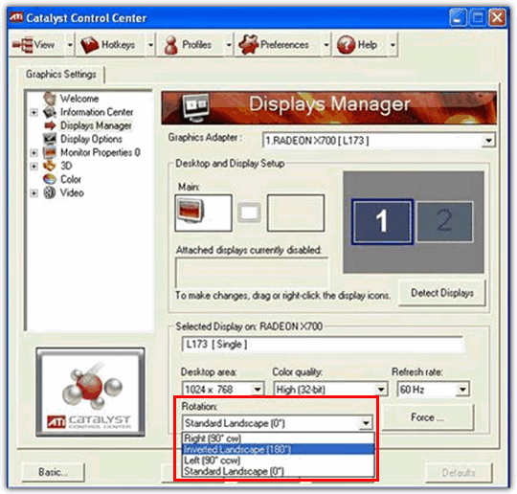The image size is (517, 494).
Task: Select display 1 in the preview
Action: 382,221
